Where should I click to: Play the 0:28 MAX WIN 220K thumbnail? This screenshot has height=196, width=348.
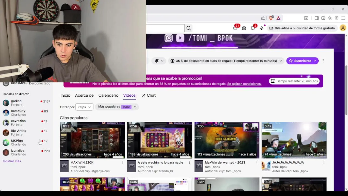pyautogui.click(x=92, y=140)
